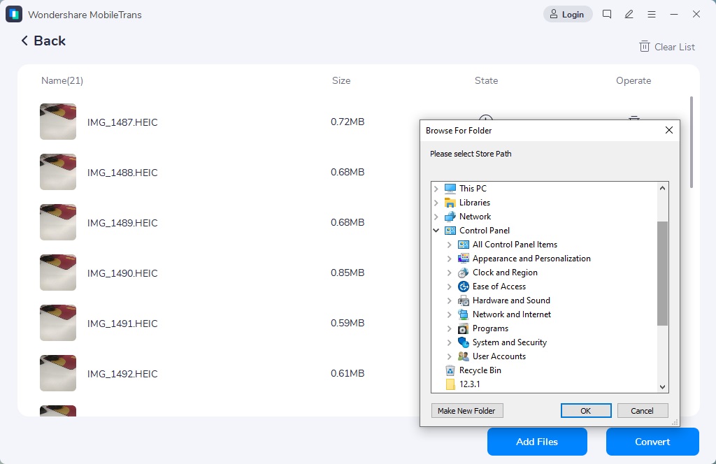The height and width of the screenshot is (464, 716).
Task: Select the Libraries folder icon
Action: (x=450, y=203)
